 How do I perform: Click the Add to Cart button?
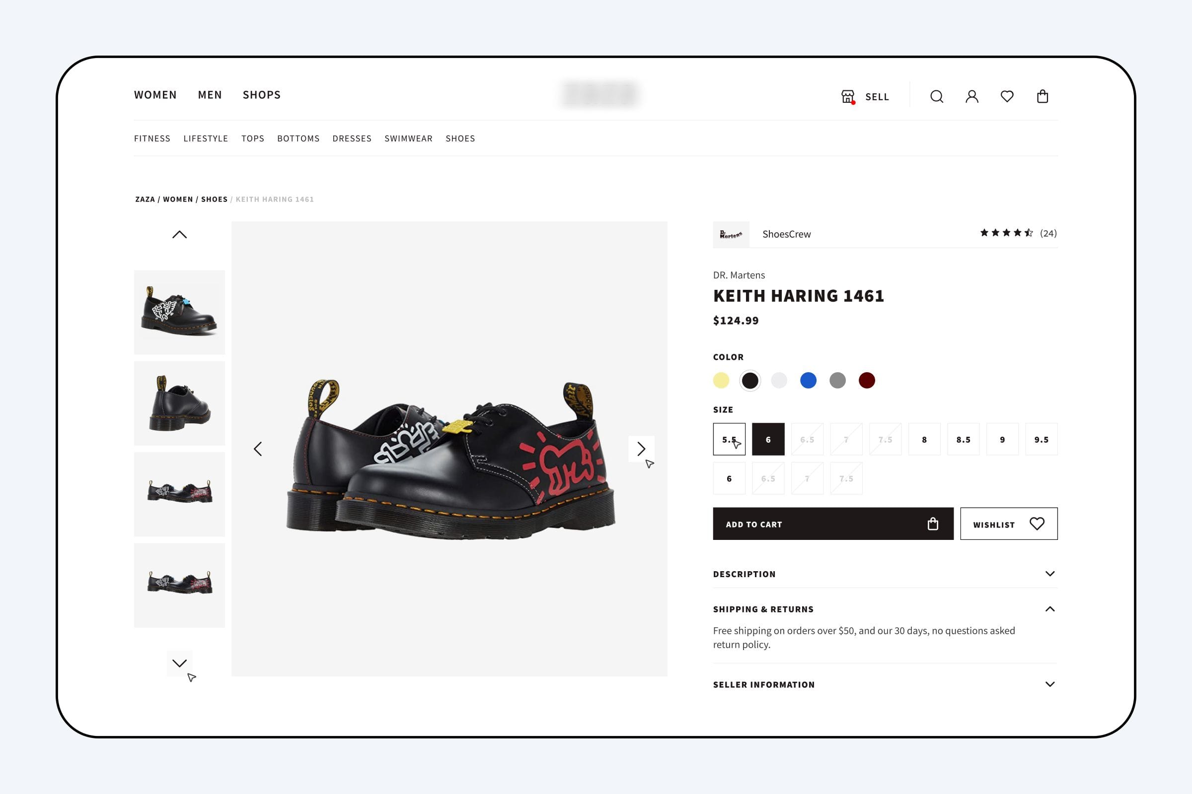(833, 524)
